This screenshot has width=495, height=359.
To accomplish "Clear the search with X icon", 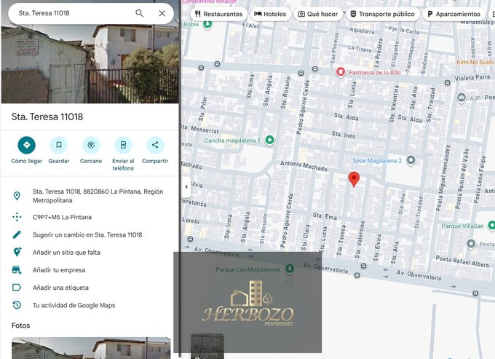I will click(x=162, y=13).
